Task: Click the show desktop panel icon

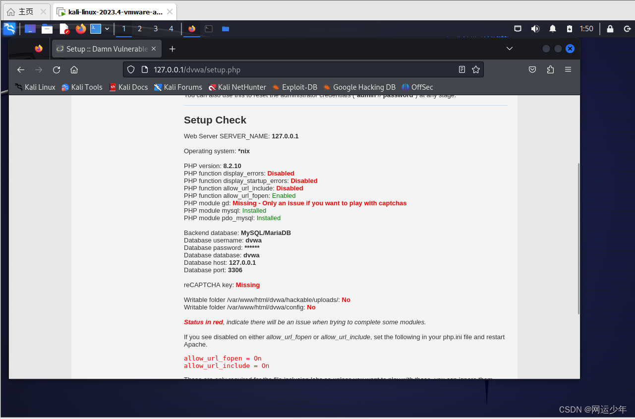Action: coord(30,29)
